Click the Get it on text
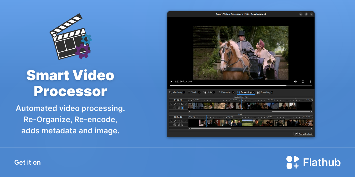This screenshot has width=355, height=177. [28, 162]
